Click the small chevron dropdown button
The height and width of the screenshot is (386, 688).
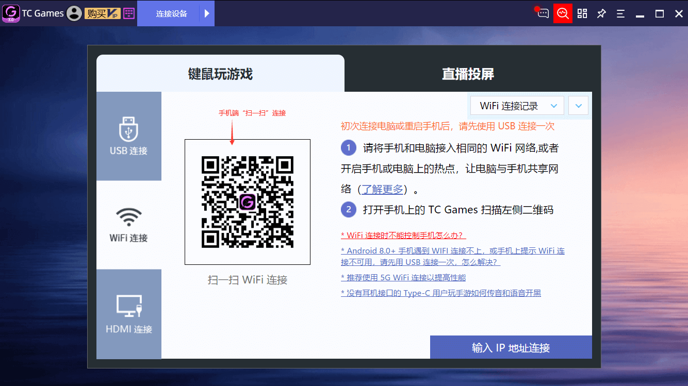(x=578, y=106)
